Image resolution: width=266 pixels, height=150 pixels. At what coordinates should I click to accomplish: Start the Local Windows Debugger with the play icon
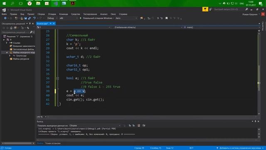pyautogui.click(x=81, y=18)
